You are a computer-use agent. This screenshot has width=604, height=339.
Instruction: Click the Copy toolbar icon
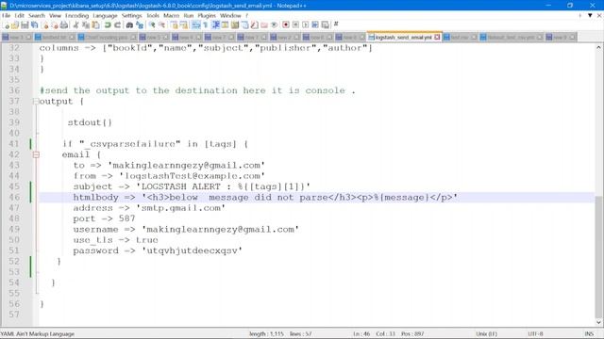coord(86,25)
